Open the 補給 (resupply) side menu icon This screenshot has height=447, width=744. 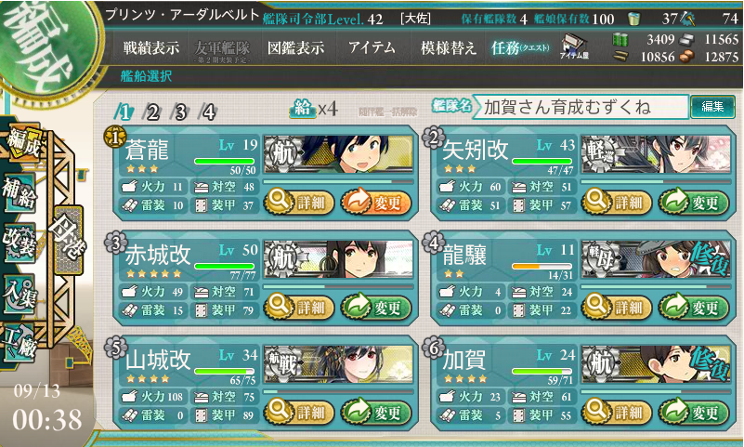click(20, 192)
